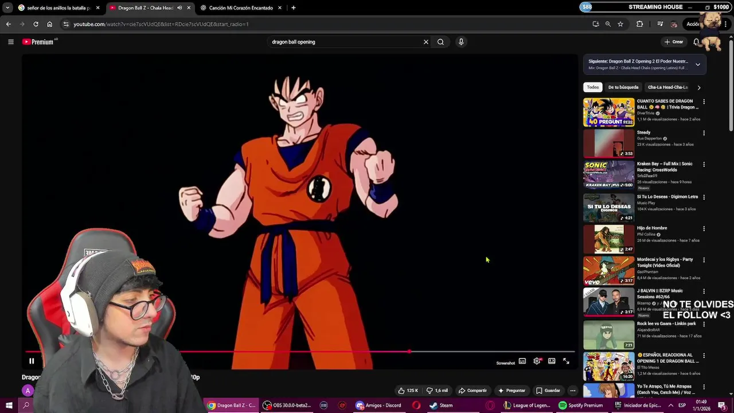The width and height of the screenshot is (734, 413).
Task: Expand the Siguiente mix playlist panel
Action: [x=698, y=65]
